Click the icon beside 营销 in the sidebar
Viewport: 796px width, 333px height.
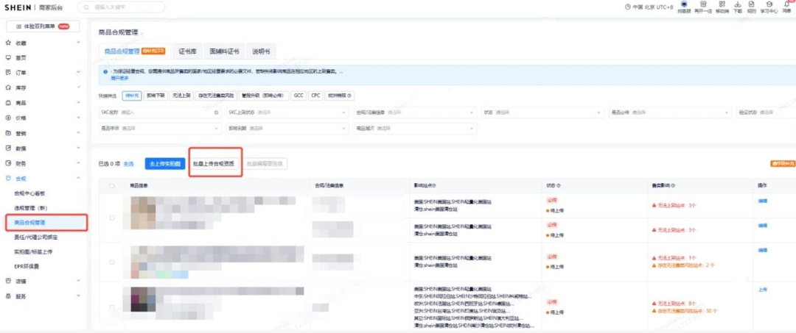click(8, 133)
